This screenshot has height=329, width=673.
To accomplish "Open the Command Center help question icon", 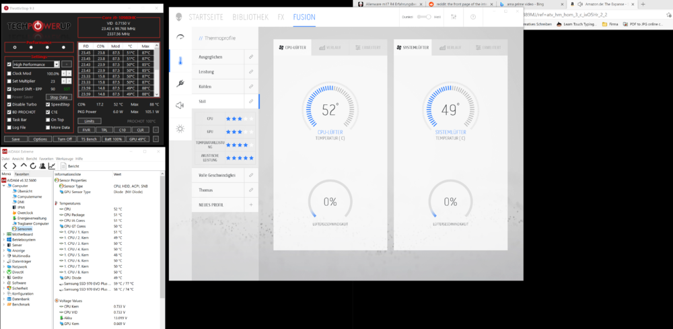I will [x=472, y=16].
